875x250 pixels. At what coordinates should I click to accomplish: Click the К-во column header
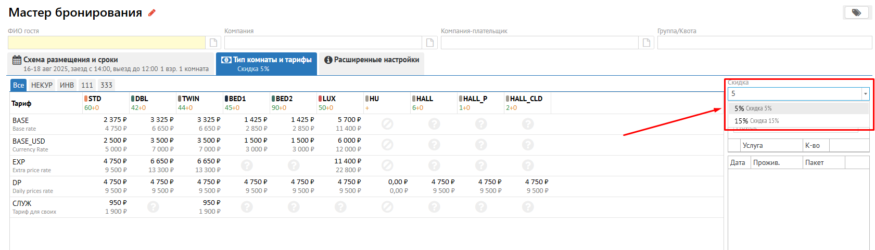[816, 146]
